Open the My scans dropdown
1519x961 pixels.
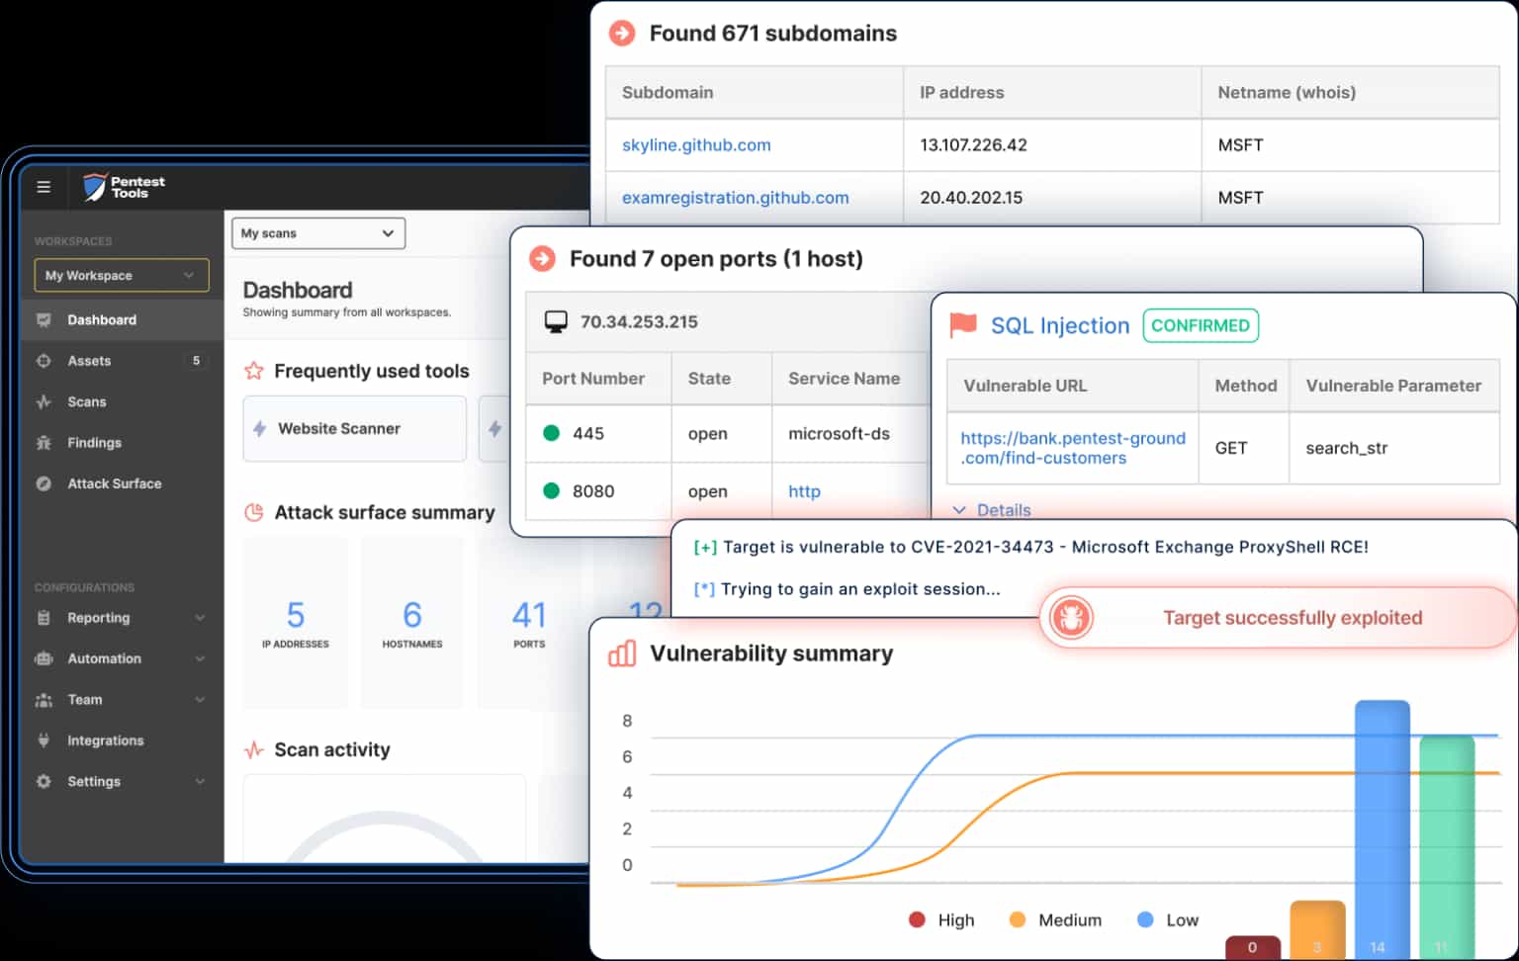click(317, 233)
